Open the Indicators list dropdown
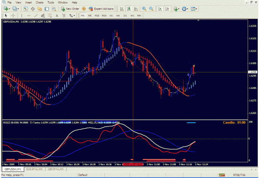Image resolution: width=259 pixels, height=178 pixels. [176, 9]
